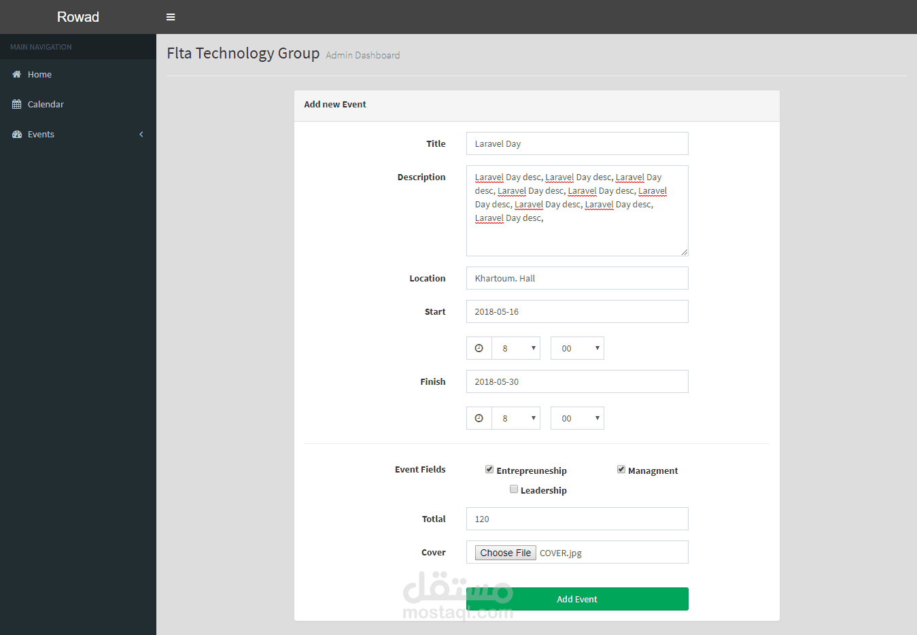Click the Admin Dashboard subtitle
Viewport: 917px width, 635px height.
363,55
